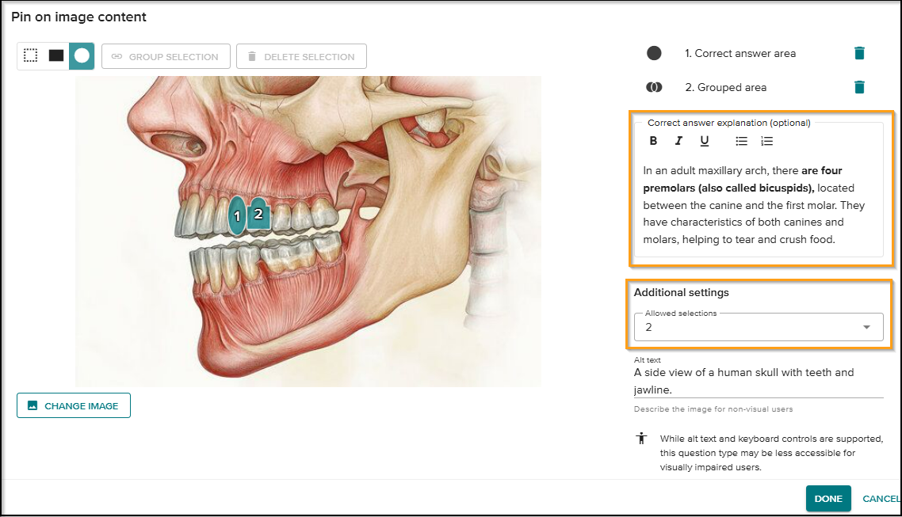
Task: Select pin area 2 on the tooth
Action: click(x=258, y=214)
